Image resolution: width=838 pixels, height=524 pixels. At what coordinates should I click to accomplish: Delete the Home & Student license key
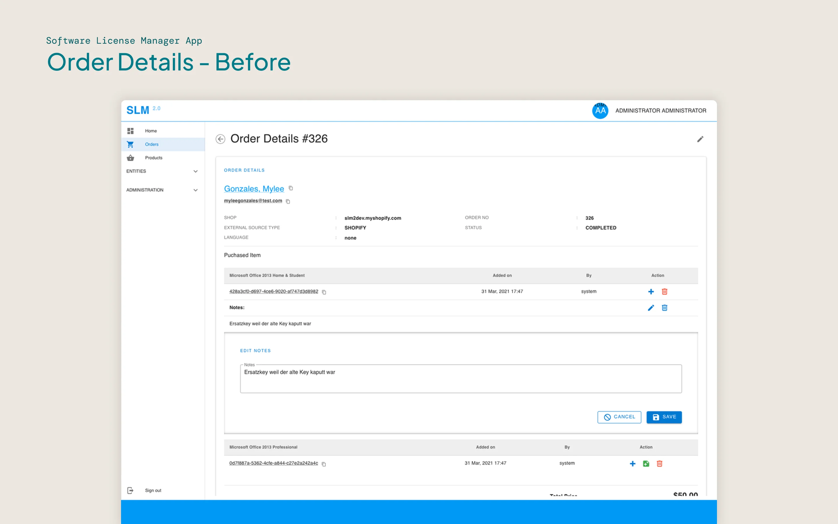pyautogui.click(x=665, y=291)
